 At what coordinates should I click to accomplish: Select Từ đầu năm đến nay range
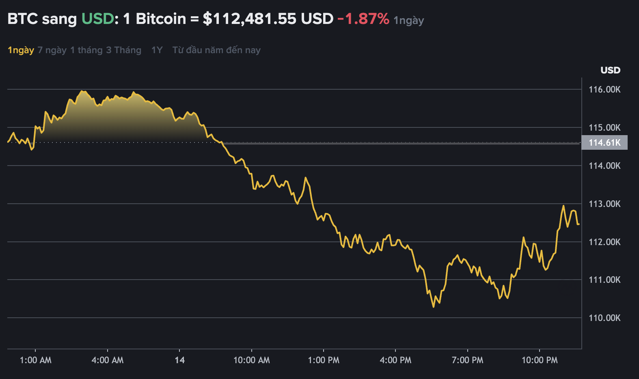click(216, 50)
